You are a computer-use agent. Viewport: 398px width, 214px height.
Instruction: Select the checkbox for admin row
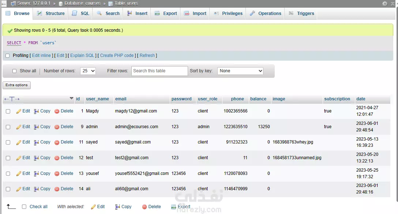tap(8, 127)
